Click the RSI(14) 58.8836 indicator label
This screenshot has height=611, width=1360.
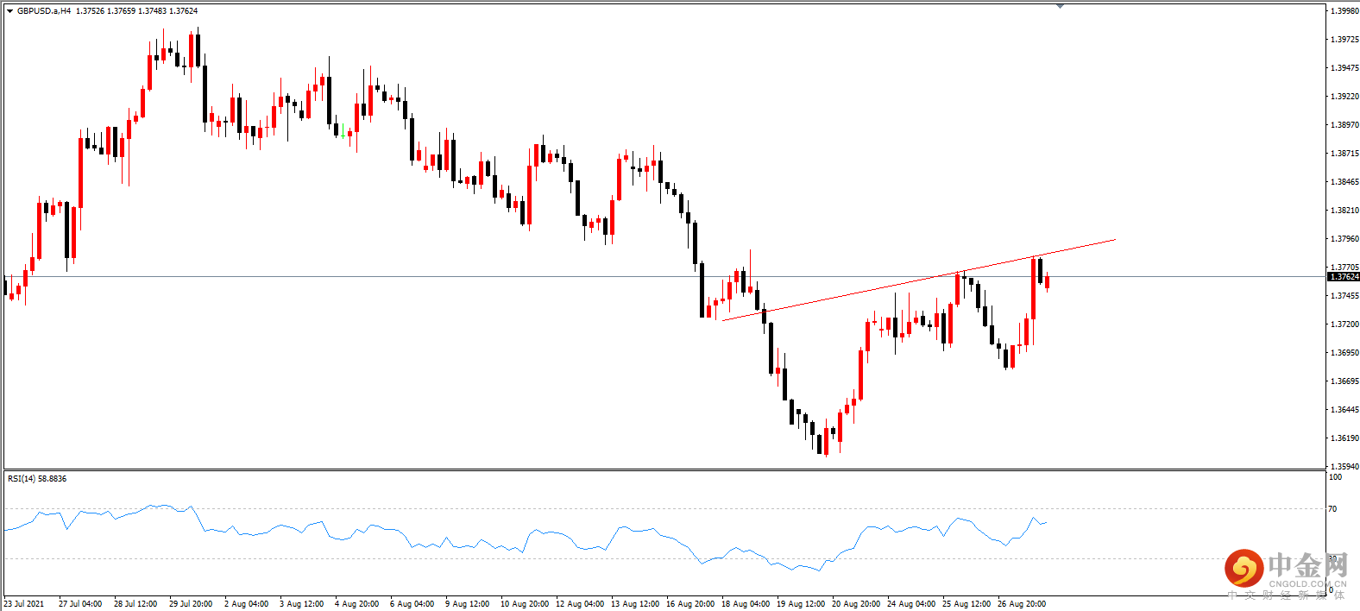[x=37, y=479]
